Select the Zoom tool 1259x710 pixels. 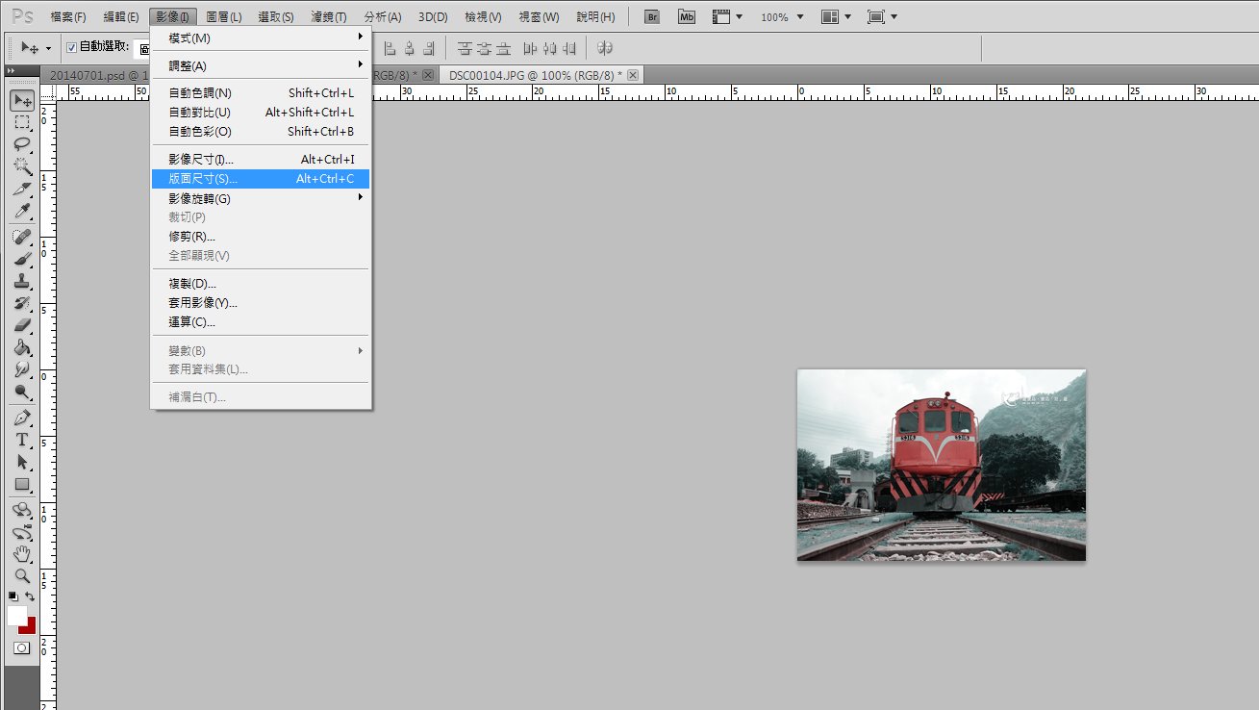(x=21, y=576)
